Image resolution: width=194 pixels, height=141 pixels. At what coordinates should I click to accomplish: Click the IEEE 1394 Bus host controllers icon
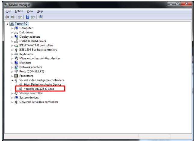click(x=16, y=50)
